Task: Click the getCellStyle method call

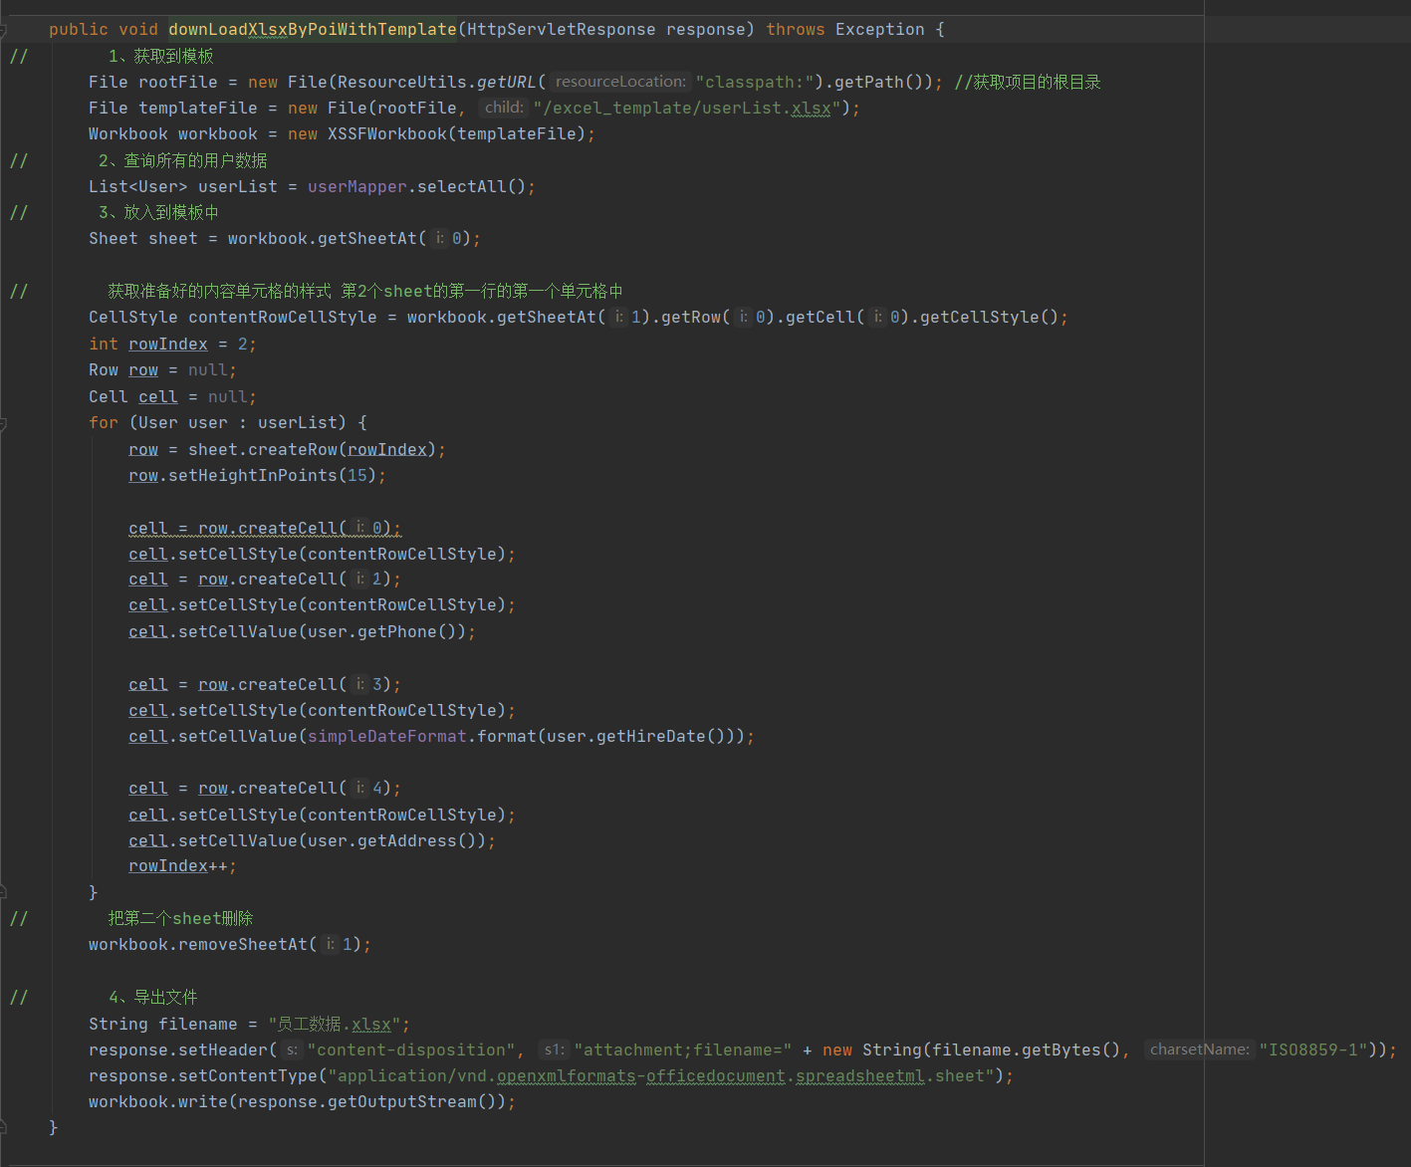Action: tap(980, 317)
